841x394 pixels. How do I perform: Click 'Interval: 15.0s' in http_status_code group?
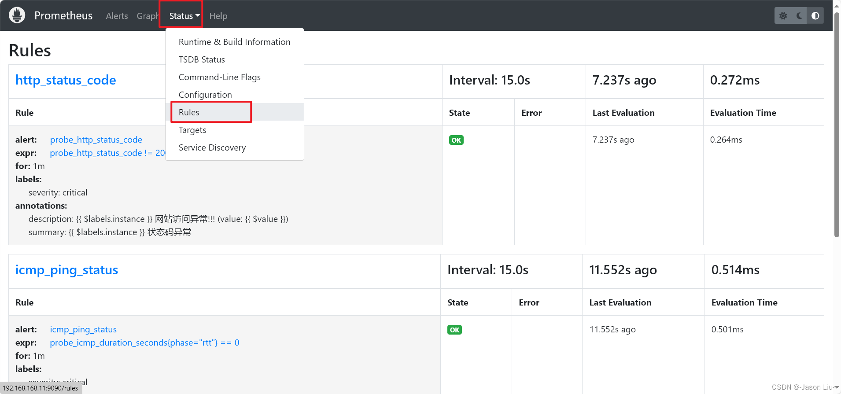[490, 80]
